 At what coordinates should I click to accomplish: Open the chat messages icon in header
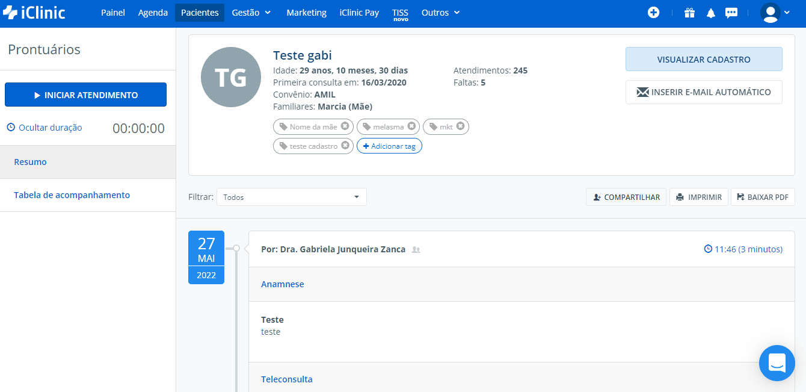[x=731, y=13]
